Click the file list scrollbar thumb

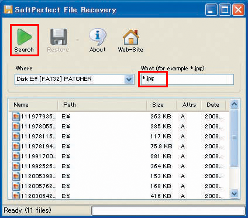(234, 138)
